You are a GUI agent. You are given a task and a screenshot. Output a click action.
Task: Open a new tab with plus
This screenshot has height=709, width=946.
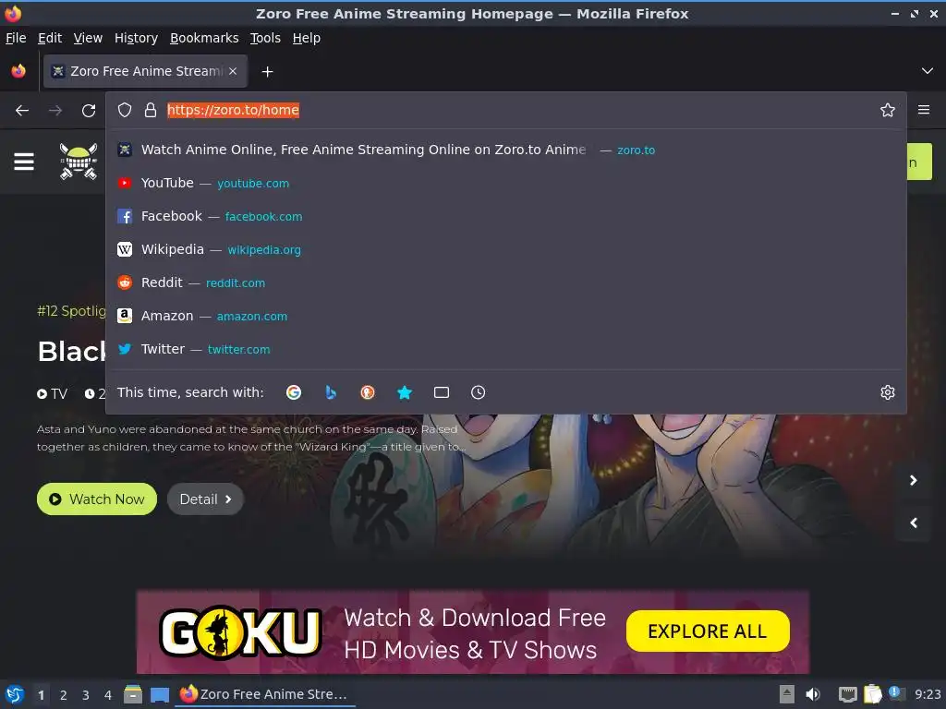point(267,72)
